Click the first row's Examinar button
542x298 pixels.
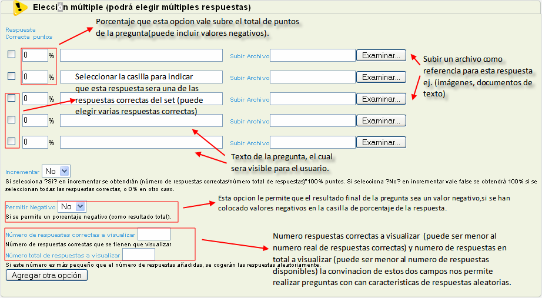click(382, 55)
